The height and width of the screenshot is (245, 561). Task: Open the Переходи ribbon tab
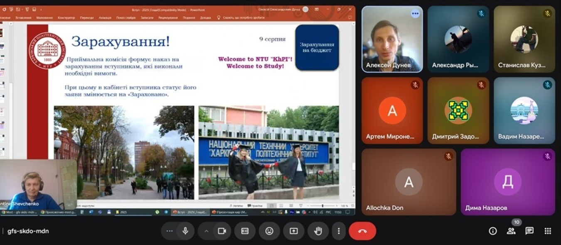(87, 18)
